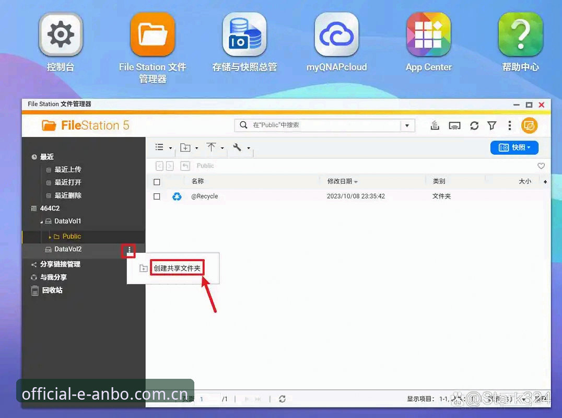
Task: Collapse the DataVol1 tree node
Action: click(x=41, y=222)
